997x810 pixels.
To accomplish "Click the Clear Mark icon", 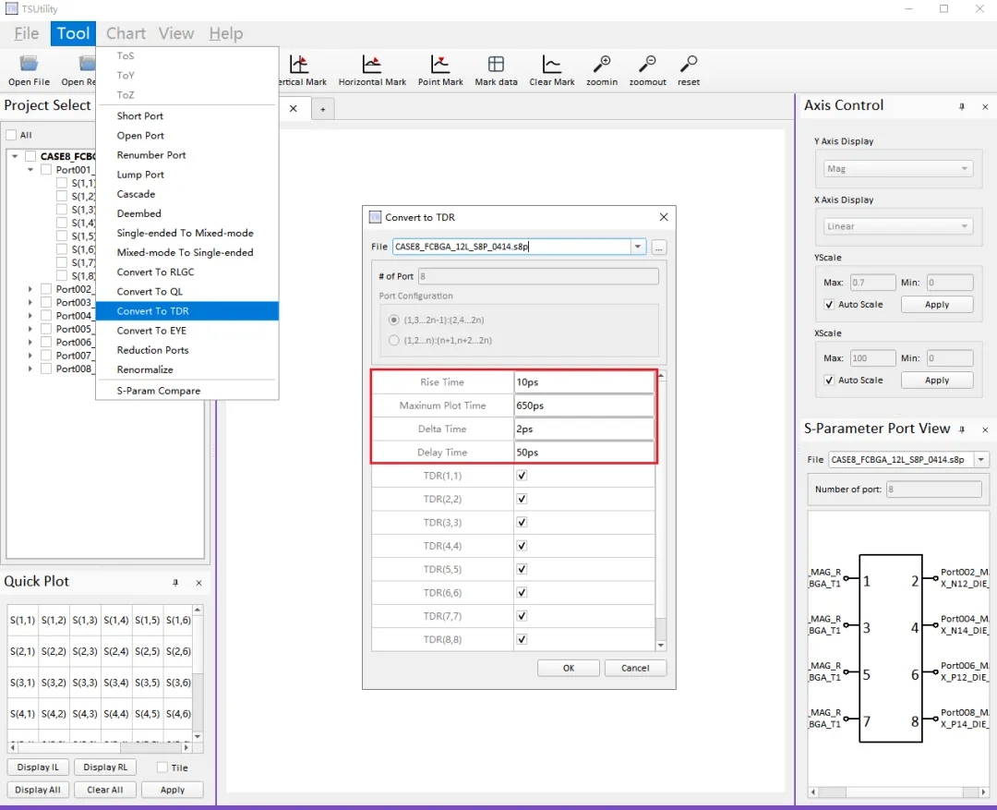I will click(x=552, y=66).
